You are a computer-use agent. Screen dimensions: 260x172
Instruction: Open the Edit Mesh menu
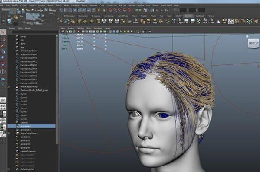click(75, 6)
